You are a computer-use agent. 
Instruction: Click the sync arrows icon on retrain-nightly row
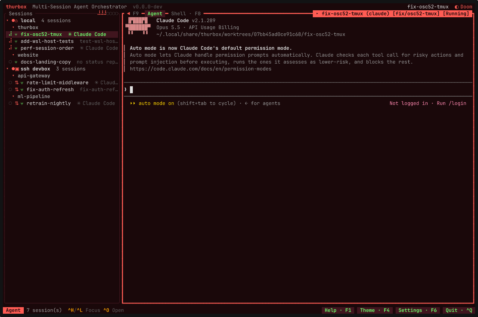click(17, 103)
